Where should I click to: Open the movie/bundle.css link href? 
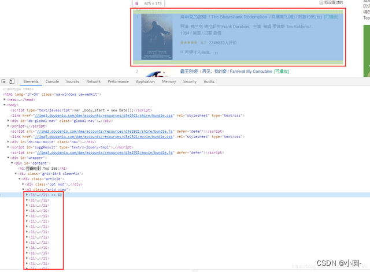coord(103,137)
